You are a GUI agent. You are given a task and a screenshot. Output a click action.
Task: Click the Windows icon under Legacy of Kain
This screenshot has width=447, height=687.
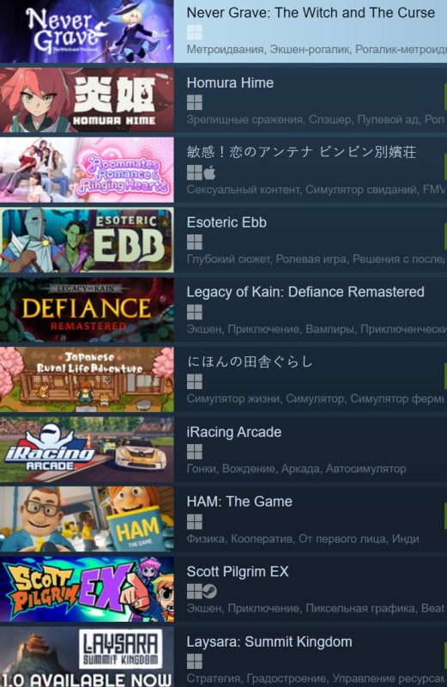coord(195,312)
